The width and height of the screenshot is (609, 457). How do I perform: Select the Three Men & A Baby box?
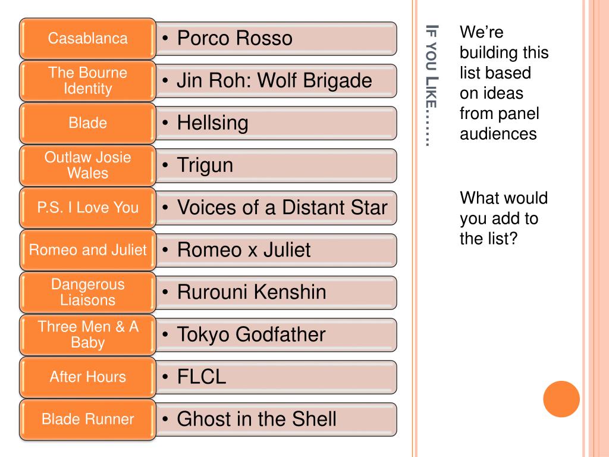[x=88, y=335]
